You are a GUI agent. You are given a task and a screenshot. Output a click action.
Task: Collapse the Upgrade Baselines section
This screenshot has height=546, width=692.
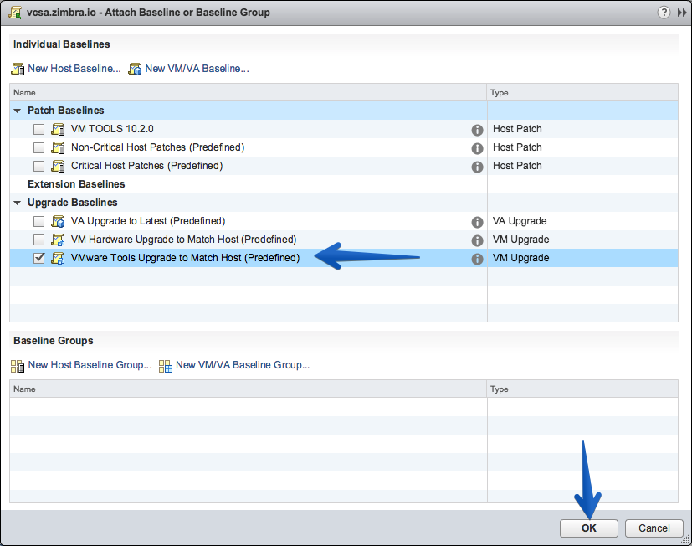18,203
